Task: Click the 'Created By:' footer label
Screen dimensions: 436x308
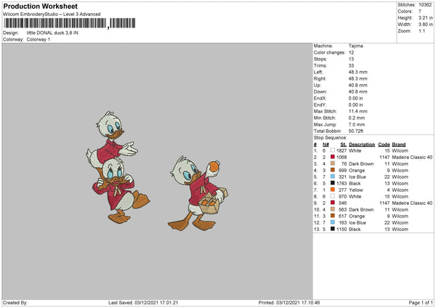Action: tap(15, 302)
